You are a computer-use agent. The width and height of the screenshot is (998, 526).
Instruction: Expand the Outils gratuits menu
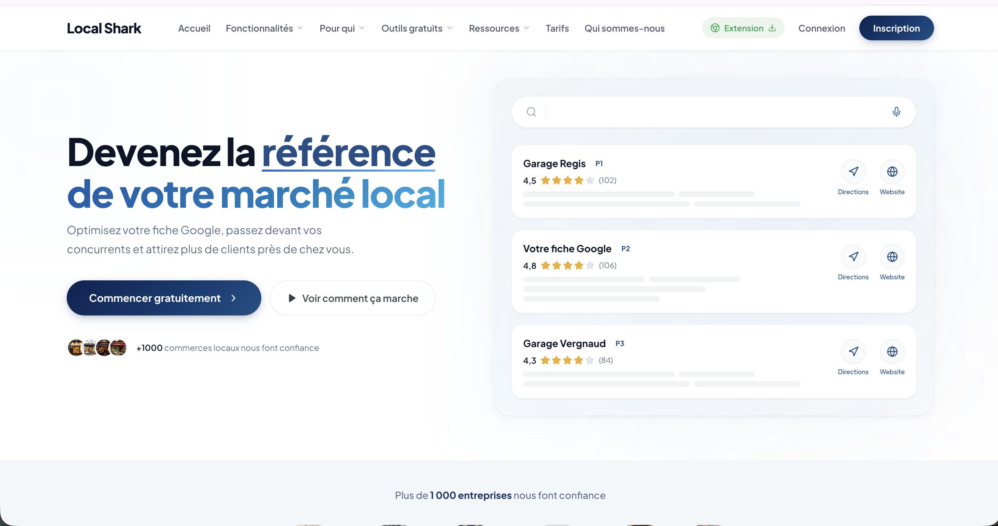click(x=417, y=28)
